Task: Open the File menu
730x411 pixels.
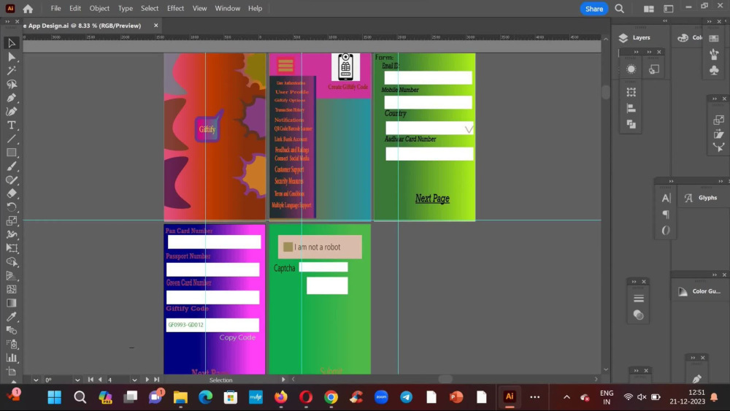Action: pos(56,8)
